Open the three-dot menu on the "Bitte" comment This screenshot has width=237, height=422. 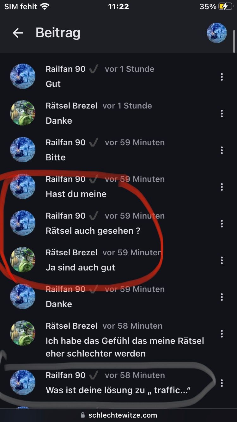pyautogui.click(x=222, y=150)
